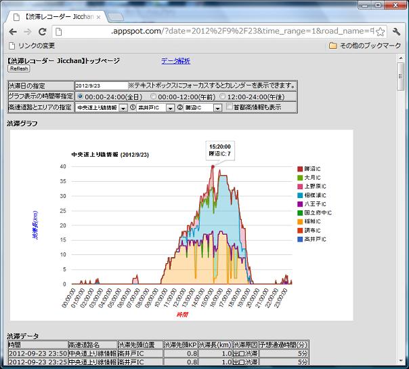
Task: Click the 相模湖IC legend color swatch
Action: [x=300, y=195]
